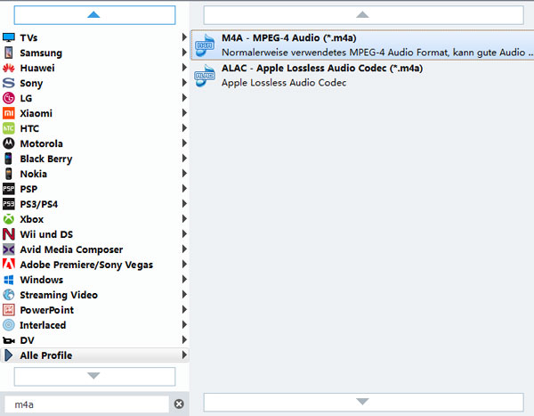Click the Samsung phone icon

9,53
